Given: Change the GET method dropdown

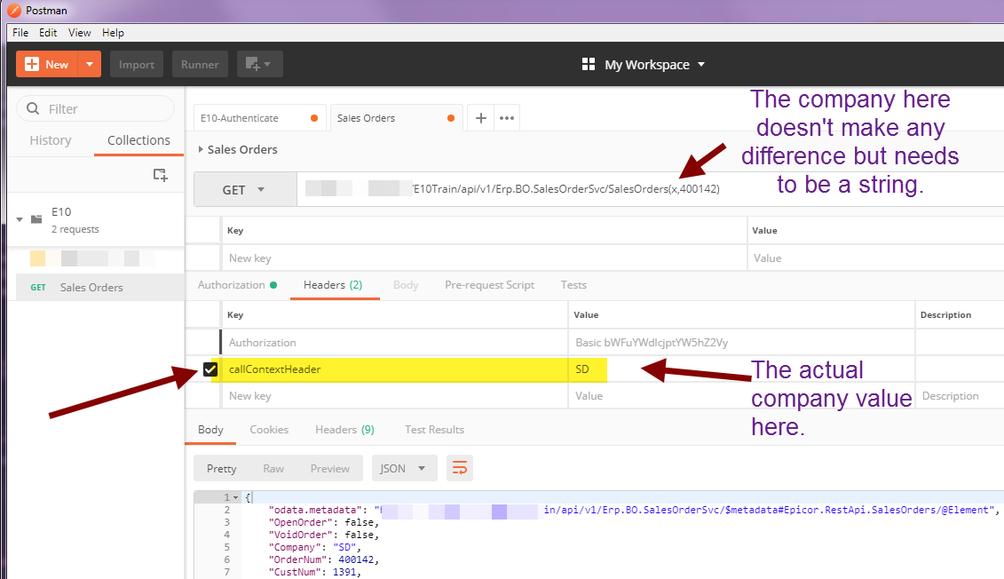Looking at the screenshot, I should tap(245, 189).
